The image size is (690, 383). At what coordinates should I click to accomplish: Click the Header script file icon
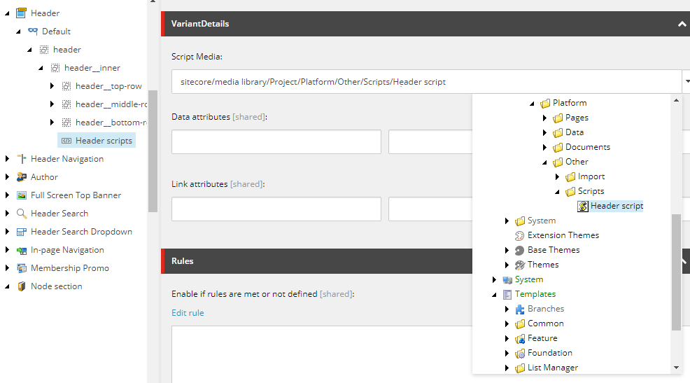click(582, 206)
